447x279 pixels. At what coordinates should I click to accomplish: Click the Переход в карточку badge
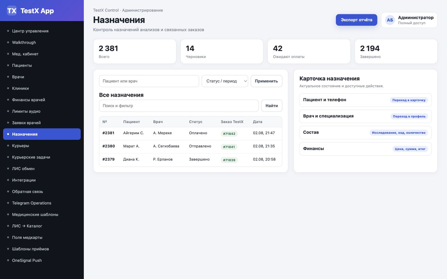point(409,100)
